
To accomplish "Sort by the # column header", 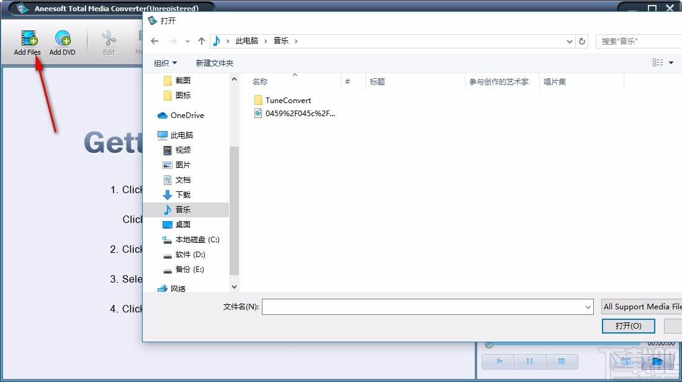I will click(x=348, y=81).
